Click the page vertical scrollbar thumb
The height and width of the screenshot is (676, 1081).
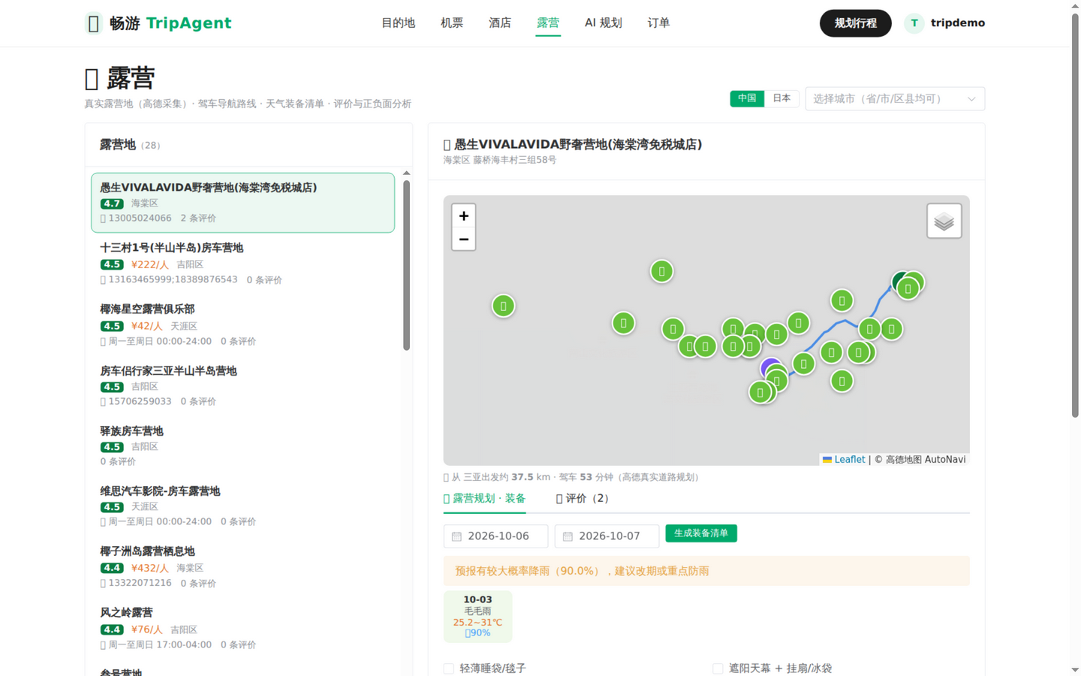(1075, 215)
